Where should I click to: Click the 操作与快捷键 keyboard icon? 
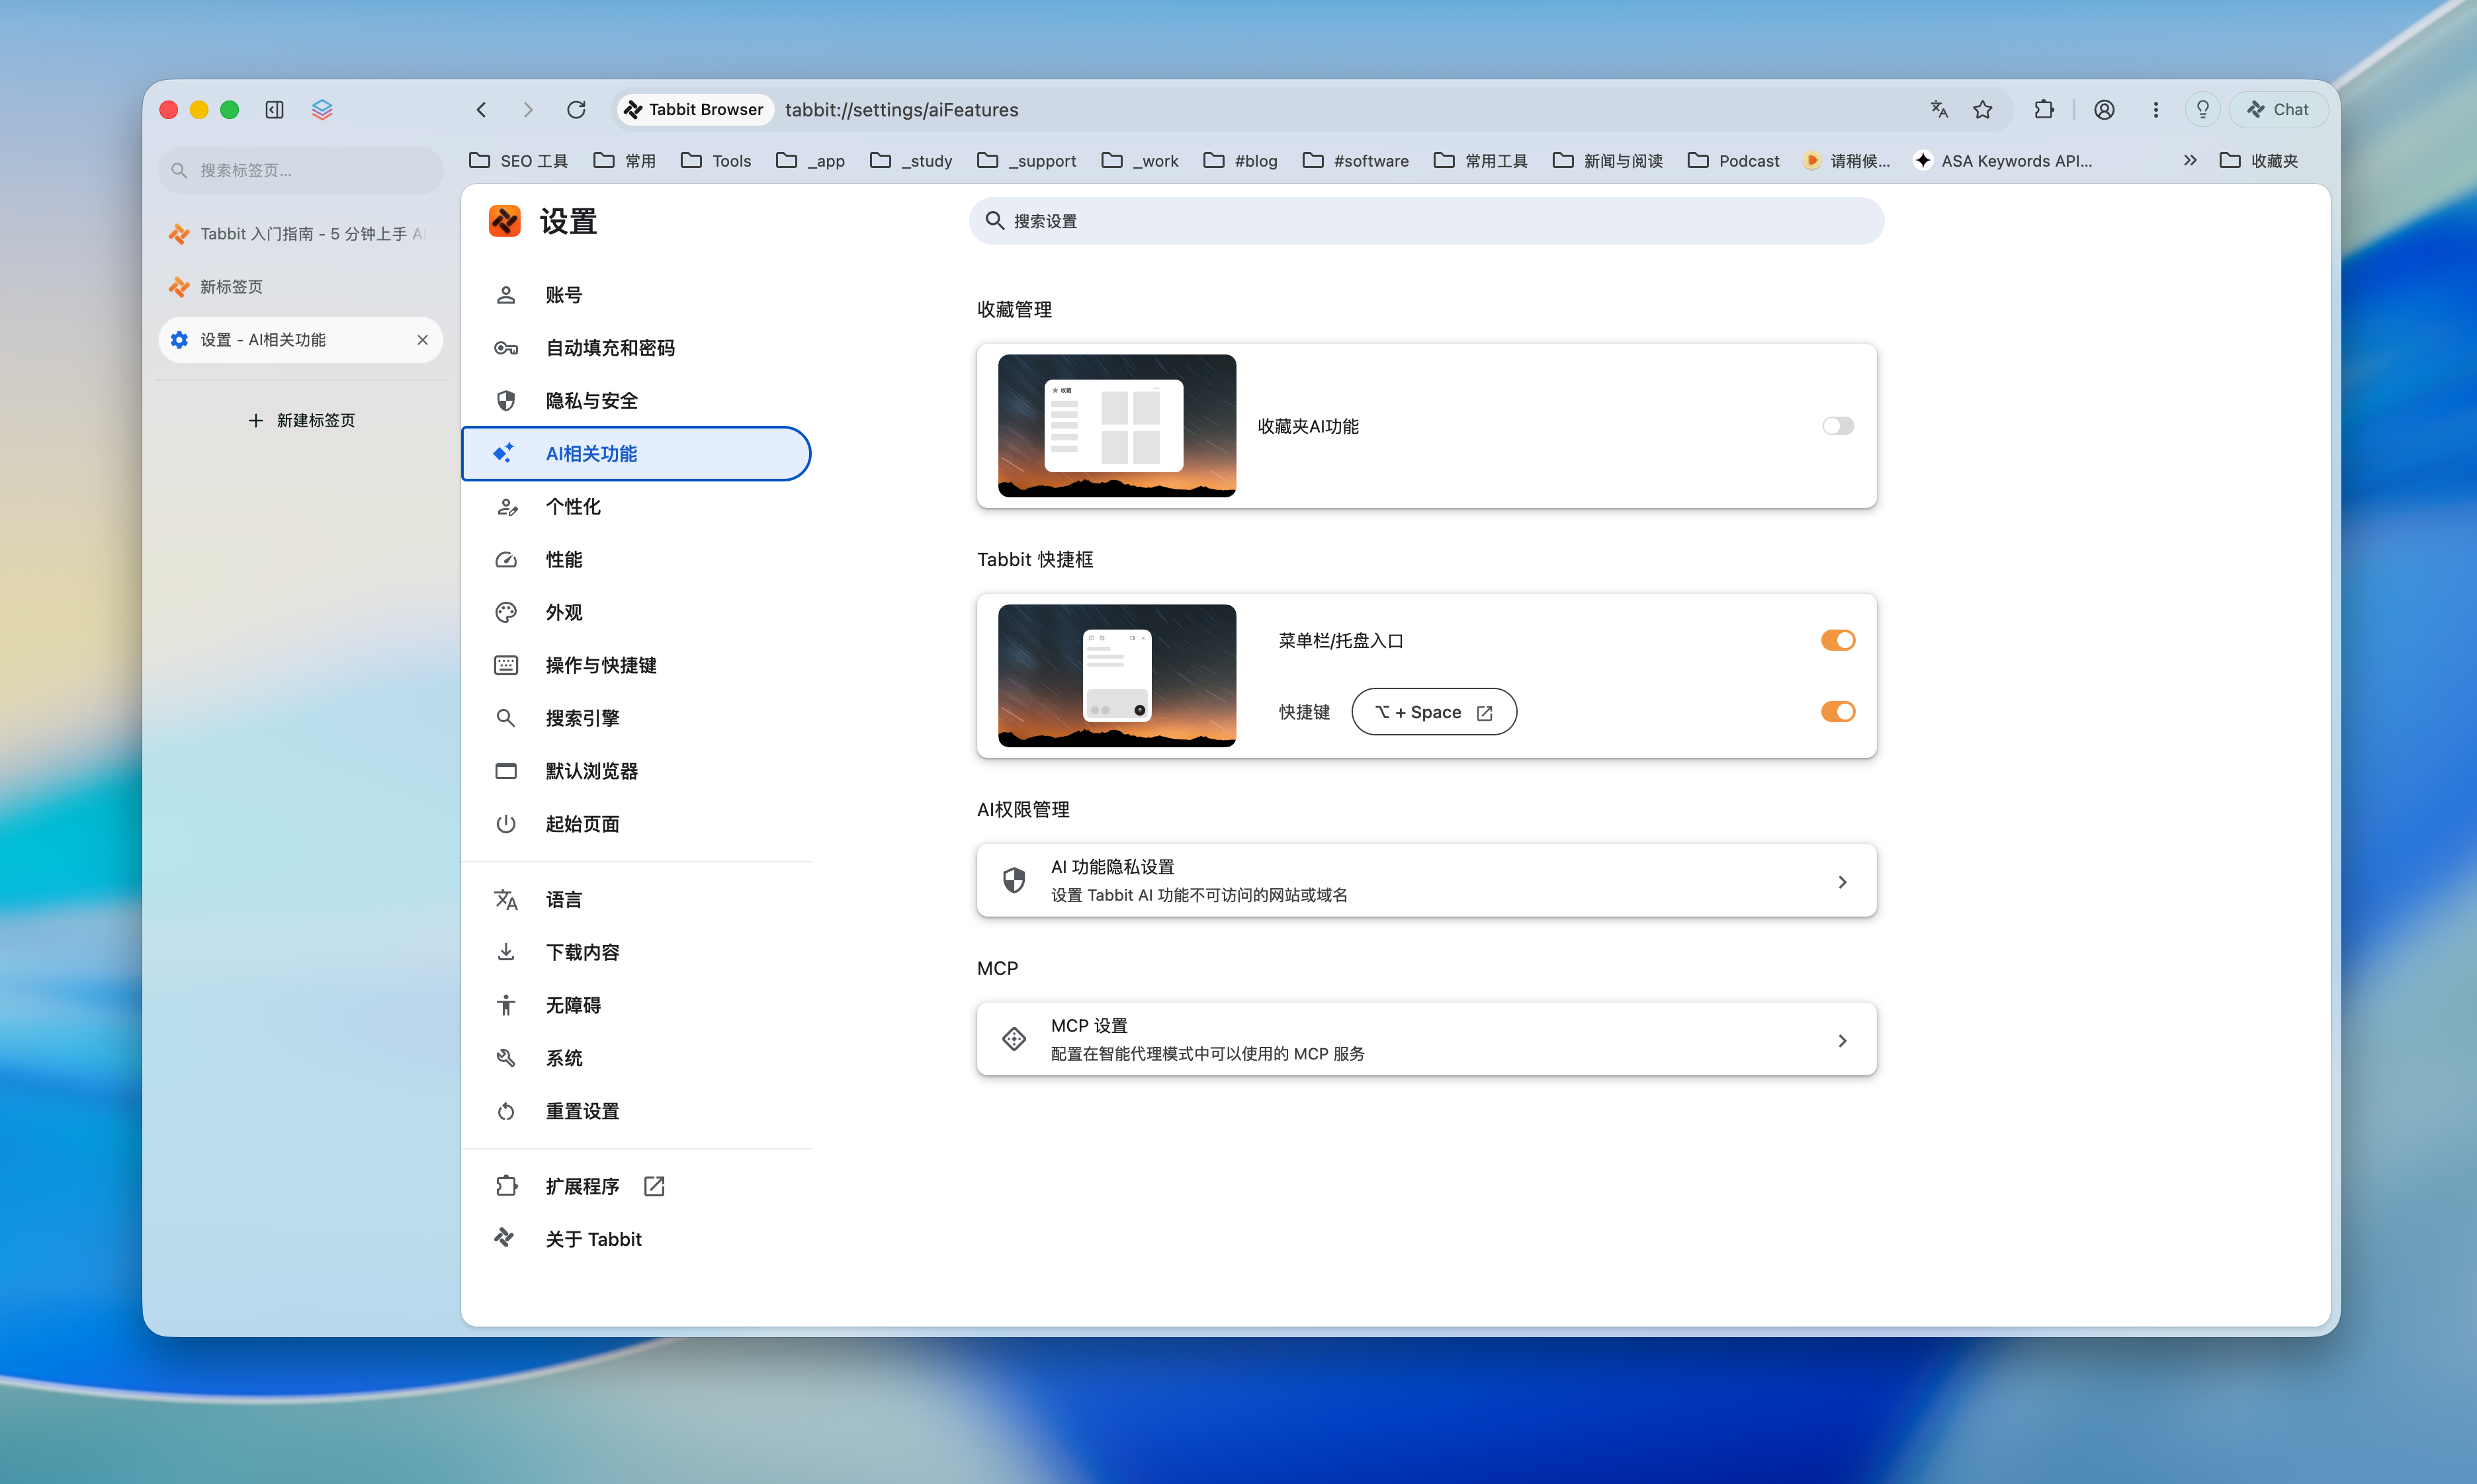[506, 665]
